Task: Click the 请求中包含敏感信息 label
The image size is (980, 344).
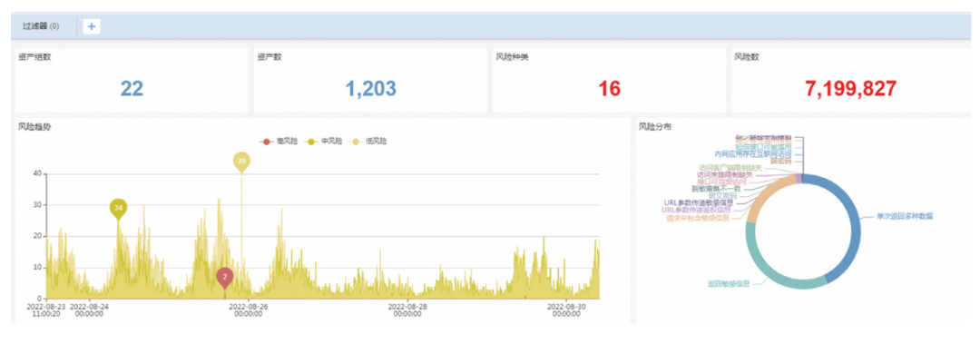Action: pyautogui.click(x=699, y=218)
